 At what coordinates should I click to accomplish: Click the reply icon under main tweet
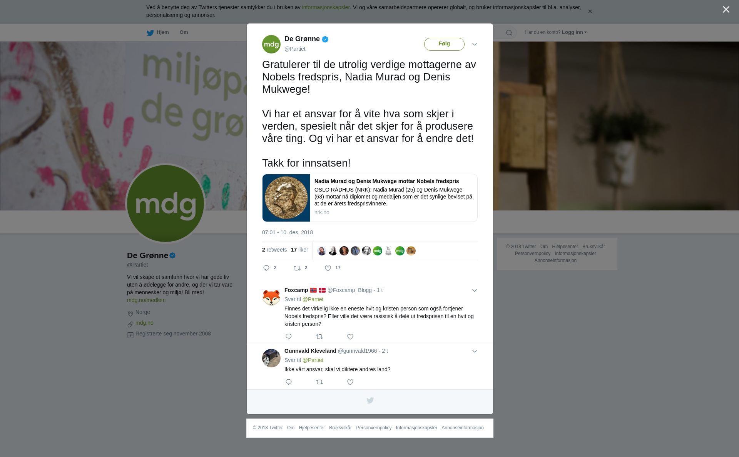coord(266,268)
